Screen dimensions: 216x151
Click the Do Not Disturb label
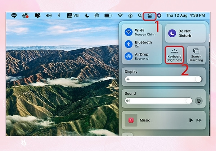185,33
